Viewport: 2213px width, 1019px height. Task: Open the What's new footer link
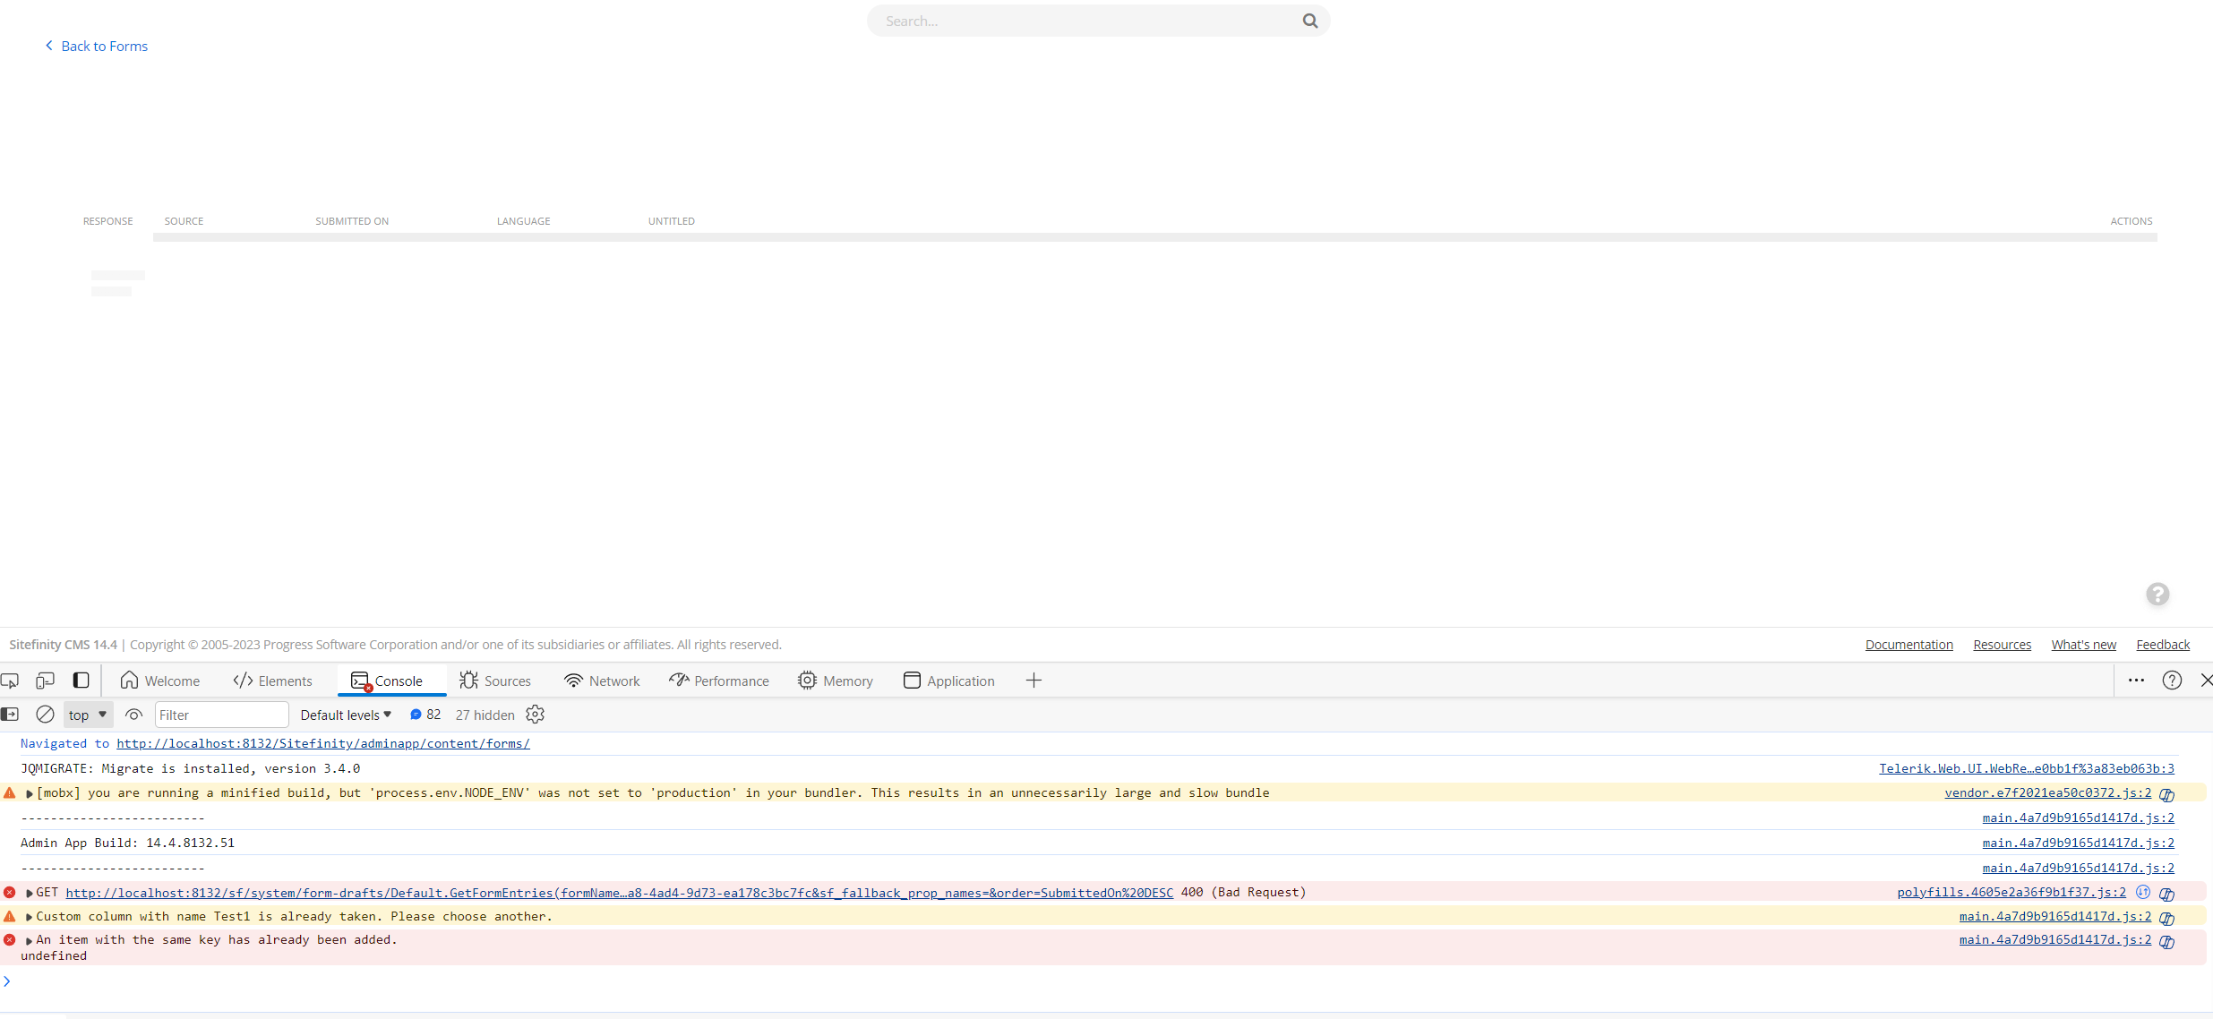[x=2083, y=645]
